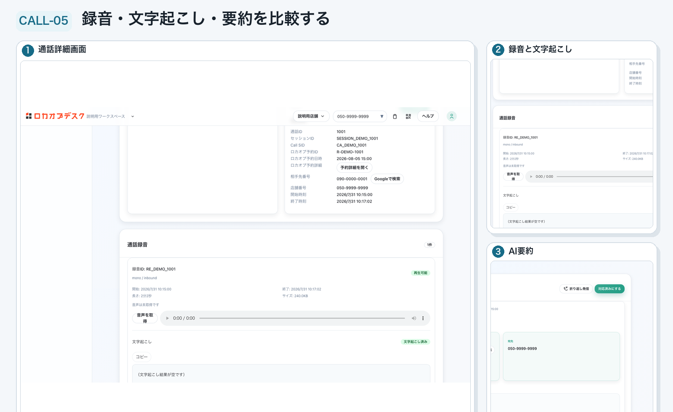Click the 録音ID: RE_DEMO_1001 text in panel 1
This screenshot has width=673, height=412.
coord(154,269)
